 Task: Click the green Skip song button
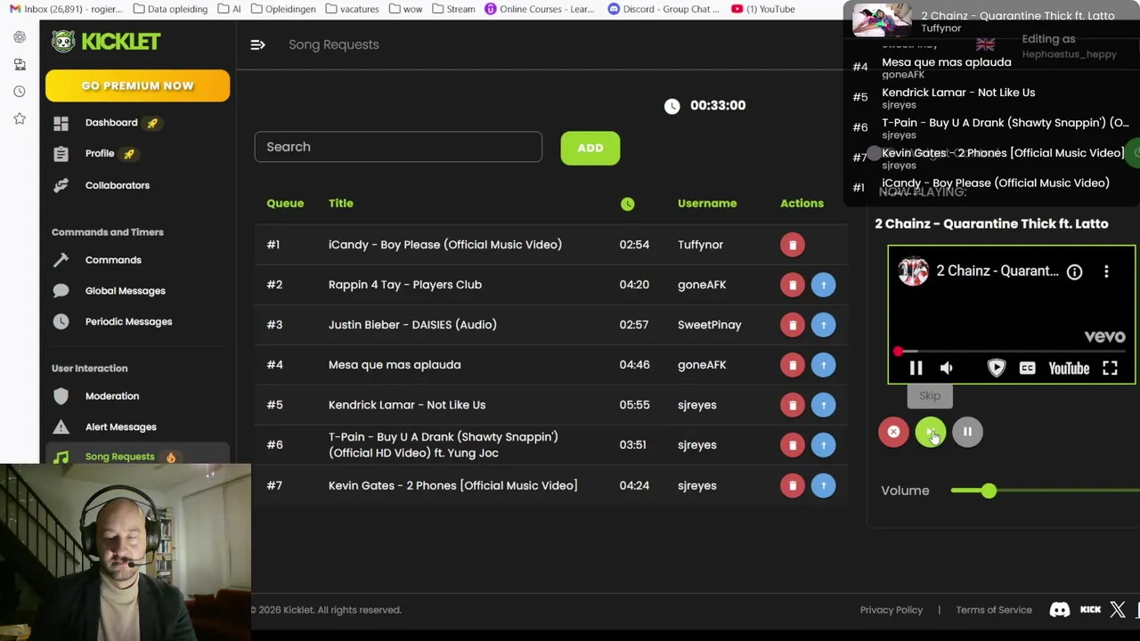click(x=930, y=432)
